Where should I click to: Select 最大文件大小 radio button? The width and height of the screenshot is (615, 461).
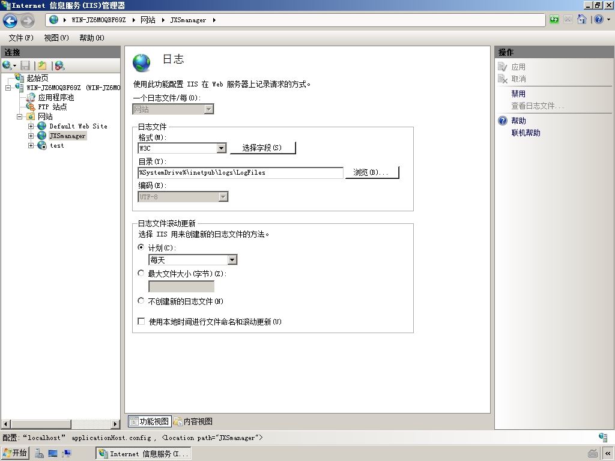click(x=141, y=273)
